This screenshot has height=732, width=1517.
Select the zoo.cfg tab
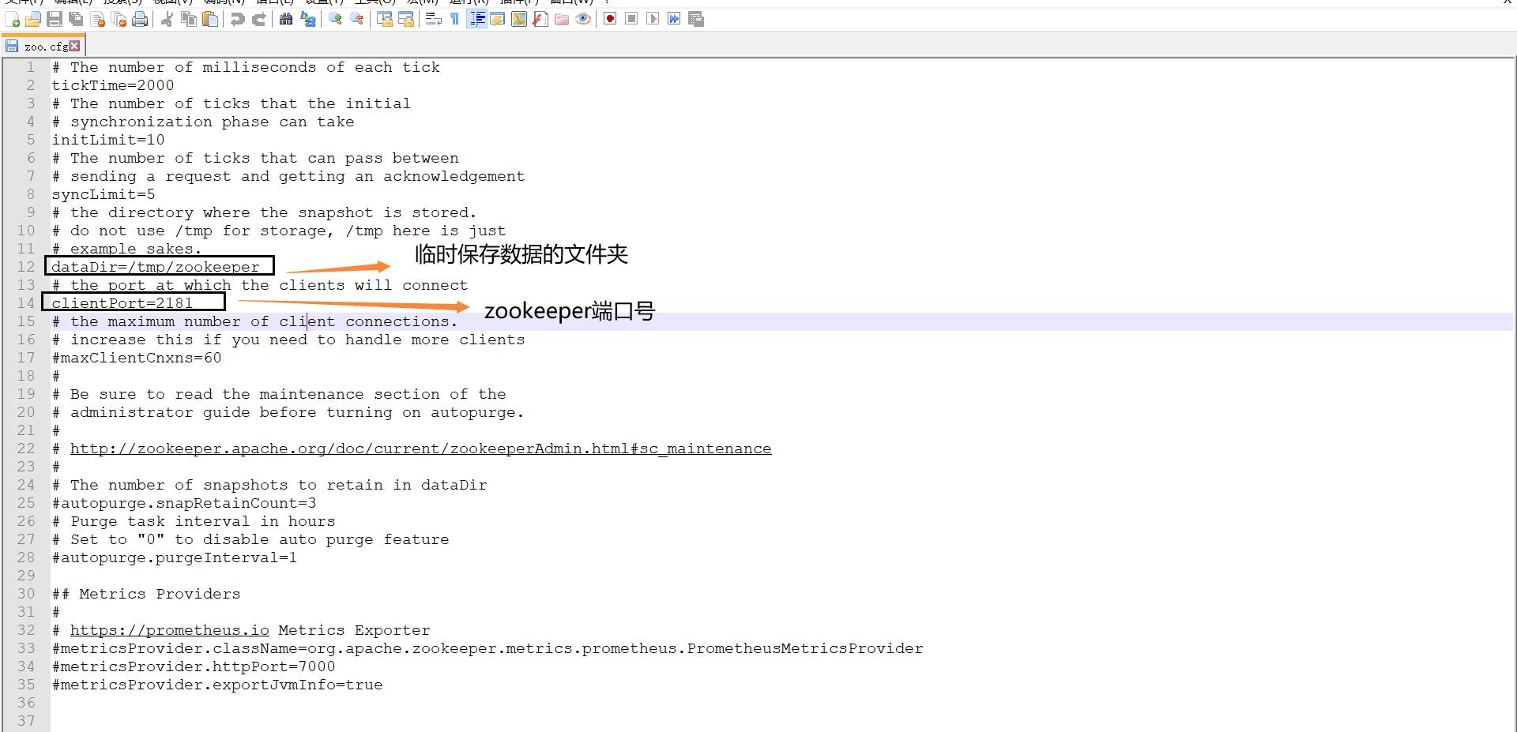coord(43,46)
